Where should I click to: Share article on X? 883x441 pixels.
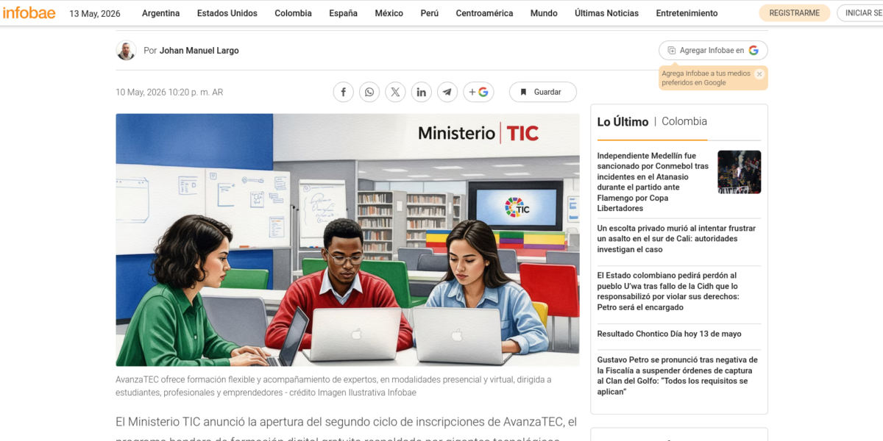395,92
